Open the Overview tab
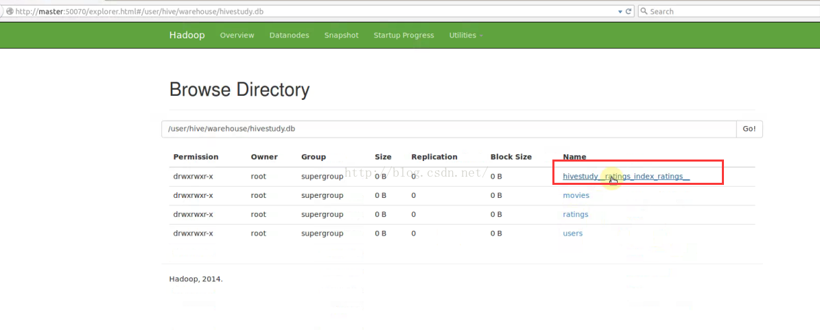 pyautogui.click(x=237, y=35)
